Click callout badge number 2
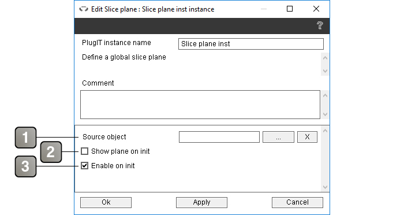This screenshot has width=404, height=215. point(51,152)
